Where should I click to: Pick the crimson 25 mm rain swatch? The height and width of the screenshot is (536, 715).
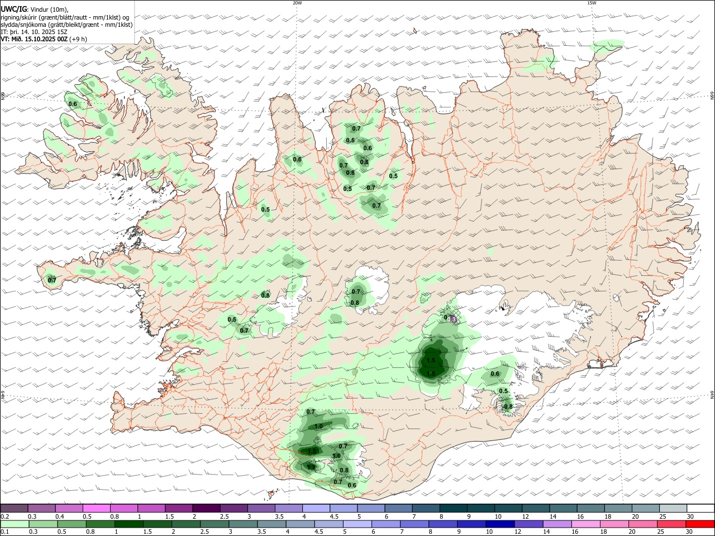click(670, 524)
